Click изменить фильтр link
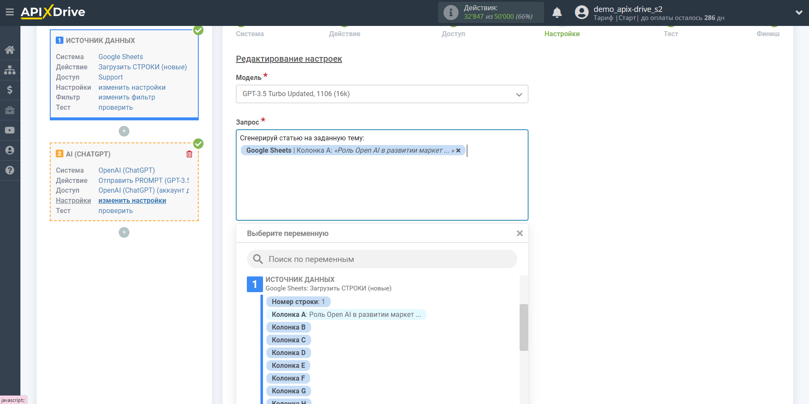Viewport: 809px width, 404px height. [126, 97]
